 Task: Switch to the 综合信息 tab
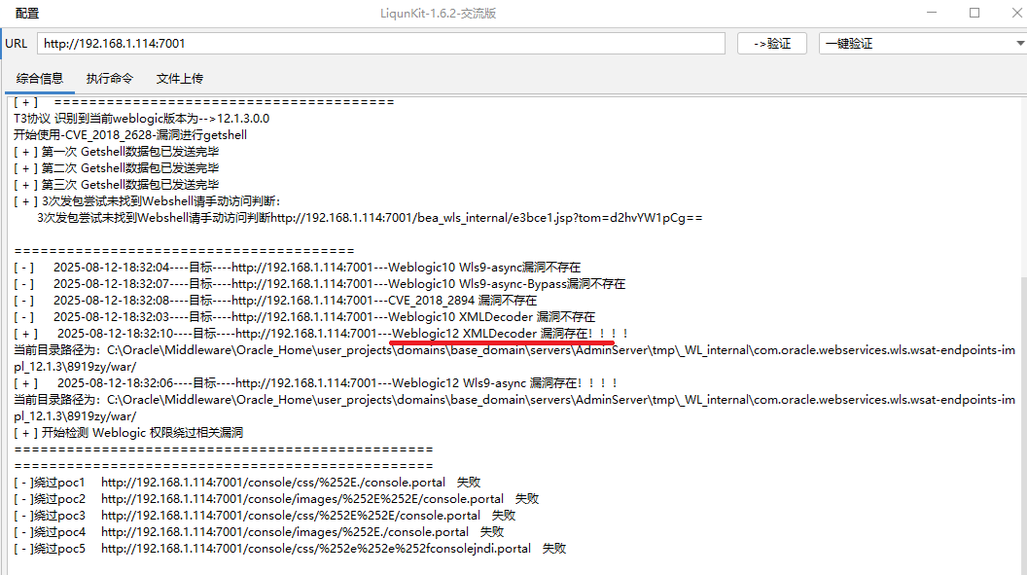pos(40,79)
